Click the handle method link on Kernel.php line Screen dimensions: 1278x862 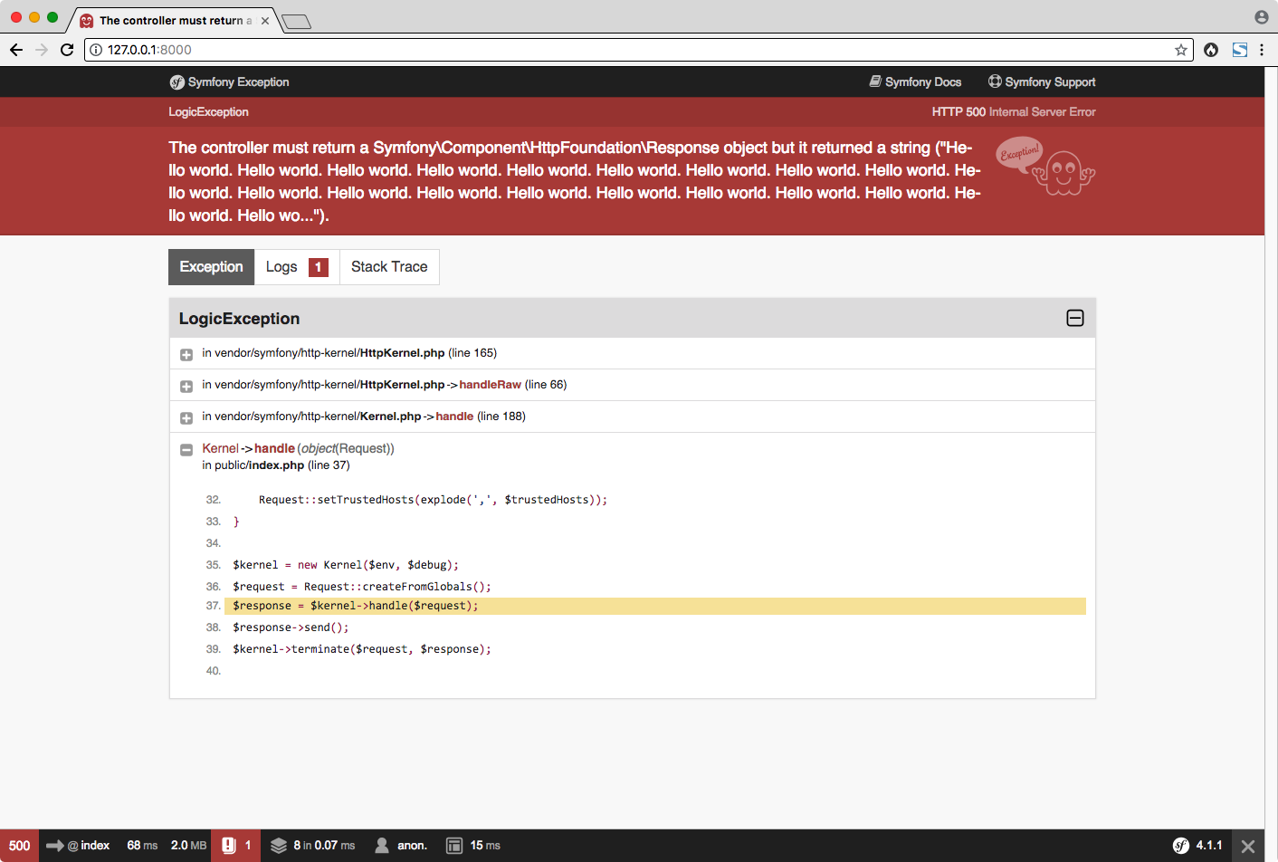pos(454,417)
